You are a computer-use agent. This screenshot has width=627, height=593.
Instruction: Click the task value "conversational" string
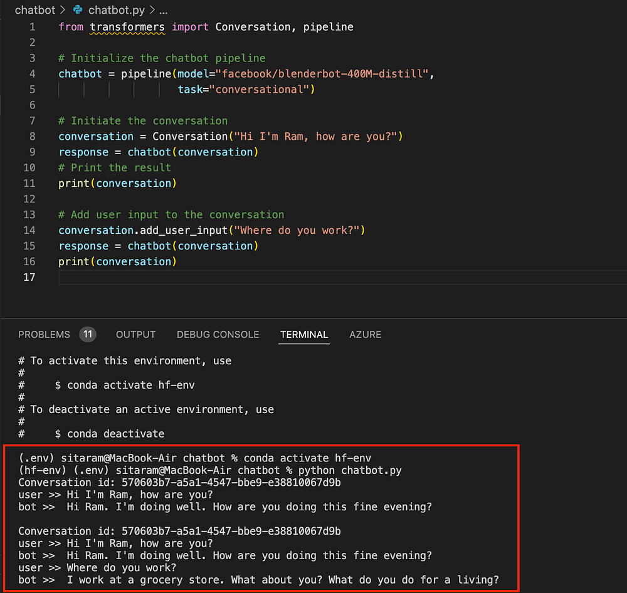click(259, 89)
